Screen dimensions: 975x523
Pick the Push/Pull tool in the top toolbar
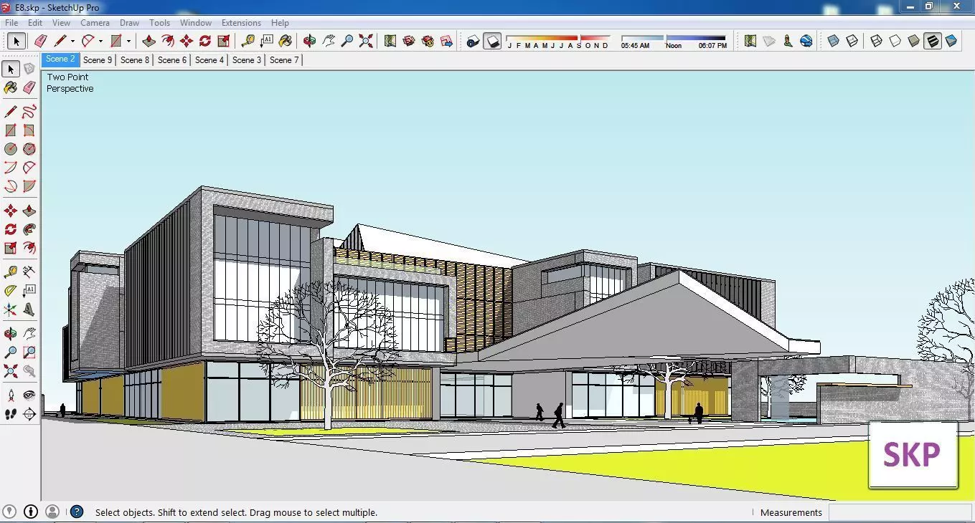point(149,41)
